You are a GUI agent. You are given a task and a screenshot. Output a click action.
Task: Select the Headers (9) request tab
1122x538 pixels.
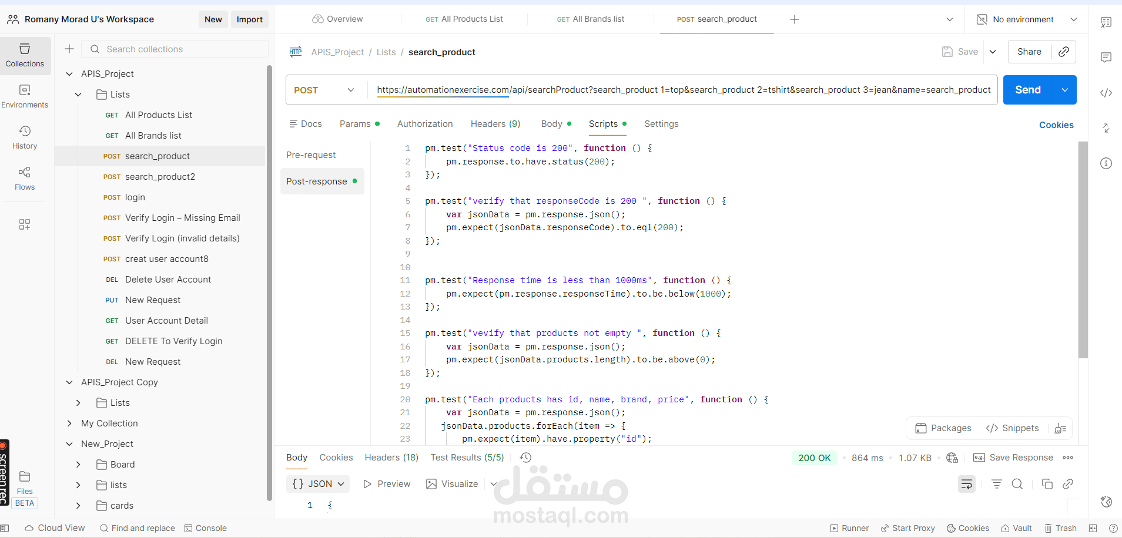495,124
